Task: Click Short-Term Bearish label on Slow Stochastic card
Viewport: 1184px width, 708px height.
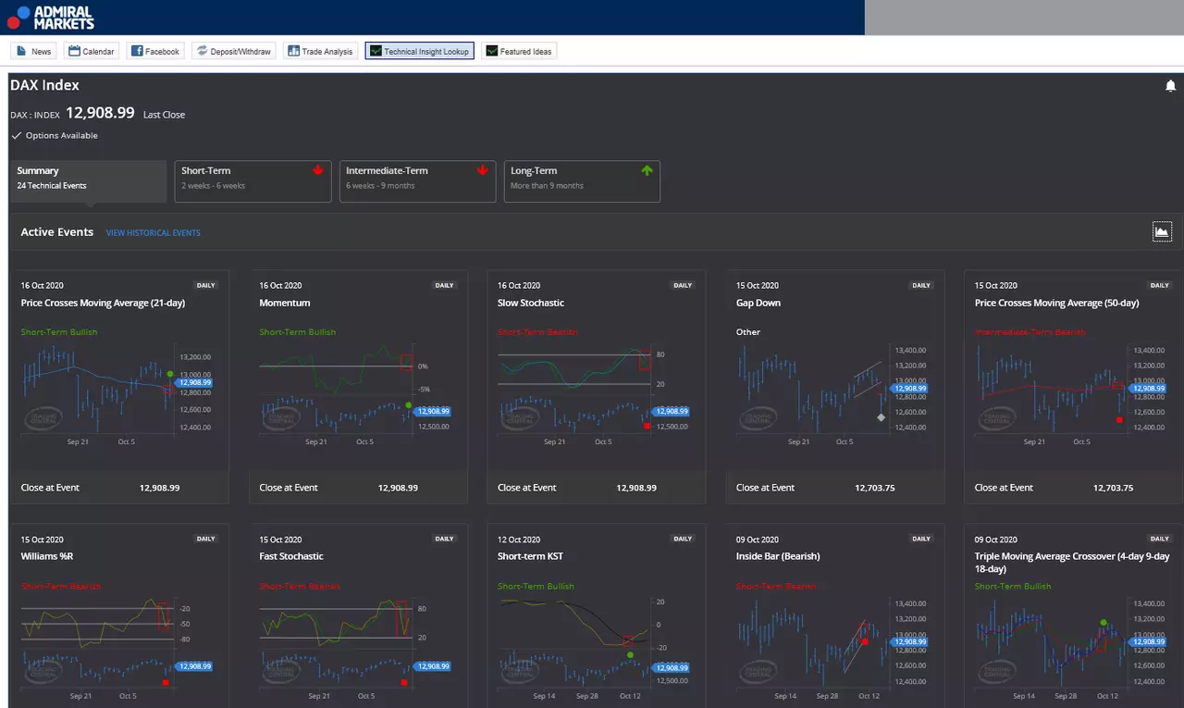Action: pos(537,332)
